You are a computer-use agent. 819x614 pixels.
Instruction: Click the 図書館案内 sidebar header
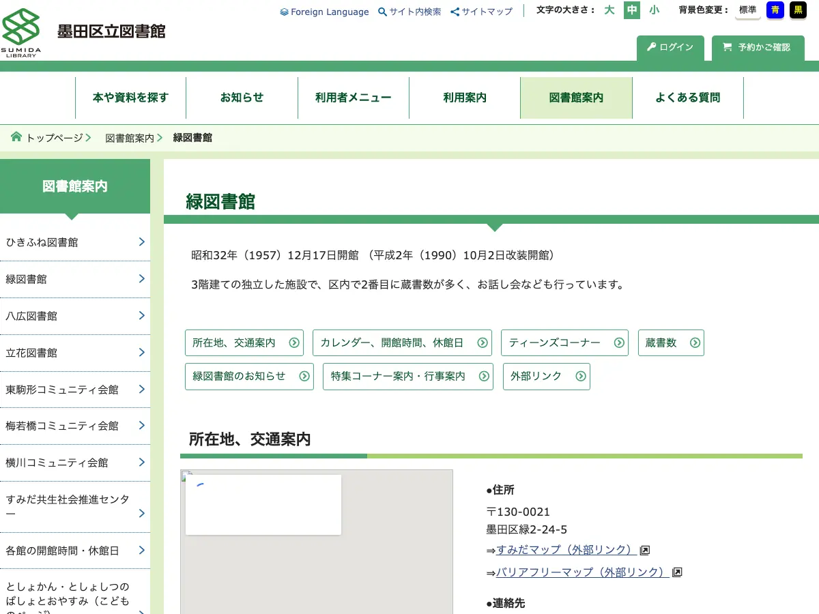click(75, 186)
